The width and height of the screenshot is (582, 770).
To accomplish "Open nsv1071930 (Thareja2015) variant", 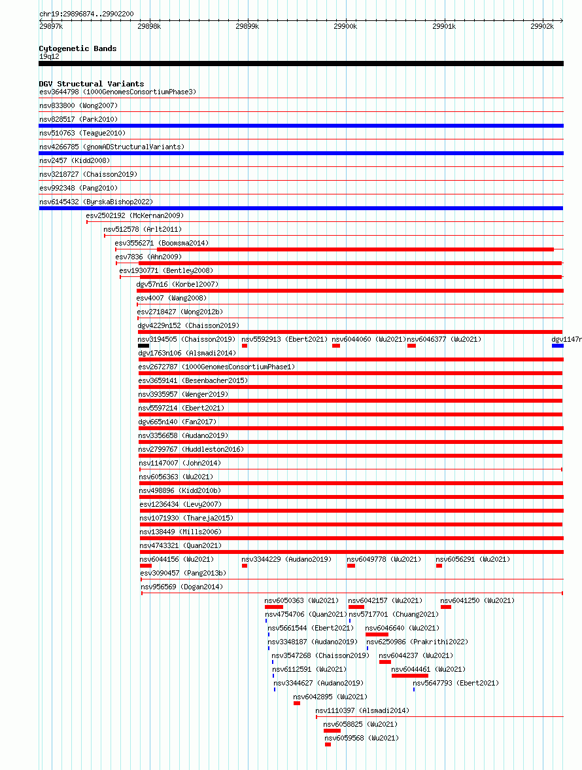I will point(186,518).
